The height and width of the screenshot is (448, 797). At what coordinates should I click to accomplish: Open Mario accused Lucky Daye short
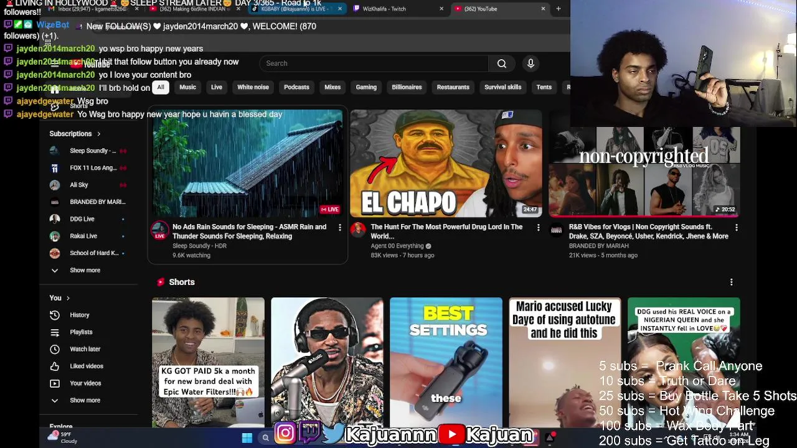pyautogui.click(x=565, y=362)
